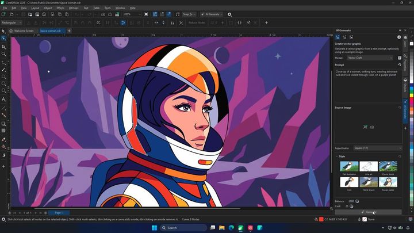Click the AI Generate toolbar button
The height and width of the screenshot is (233, 414).
(211, 14)
